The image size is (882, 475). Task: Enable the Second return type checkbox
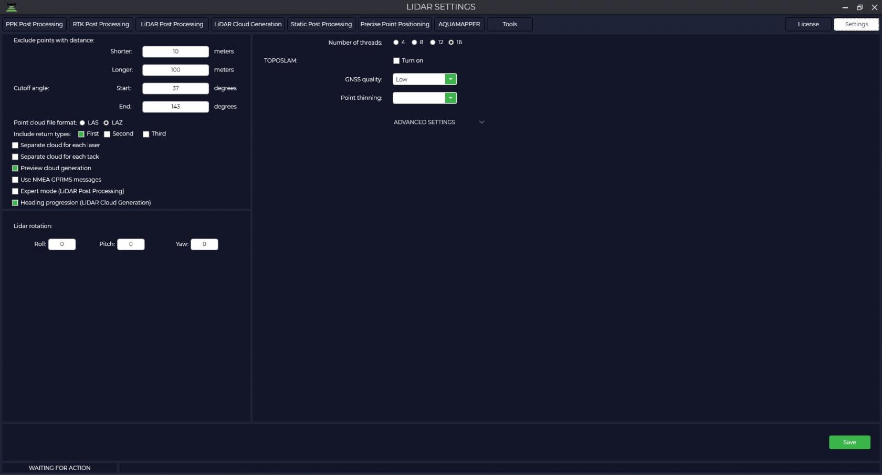[x=107, y=134]
